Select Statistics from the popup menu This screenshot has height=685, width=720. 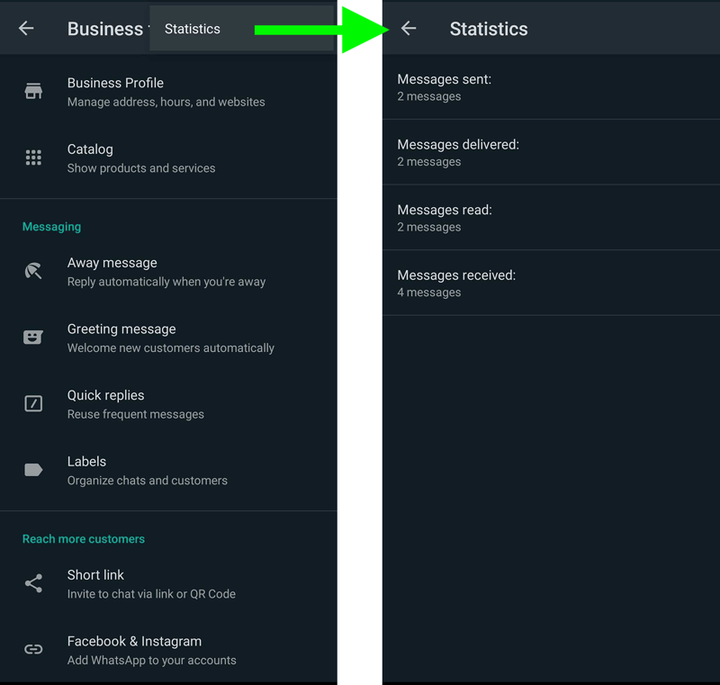(193, 29)
